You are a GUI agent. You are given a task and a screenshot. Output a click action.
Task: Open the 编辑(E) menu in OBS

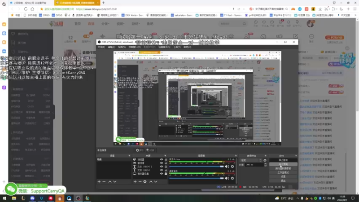click(111, 47)
